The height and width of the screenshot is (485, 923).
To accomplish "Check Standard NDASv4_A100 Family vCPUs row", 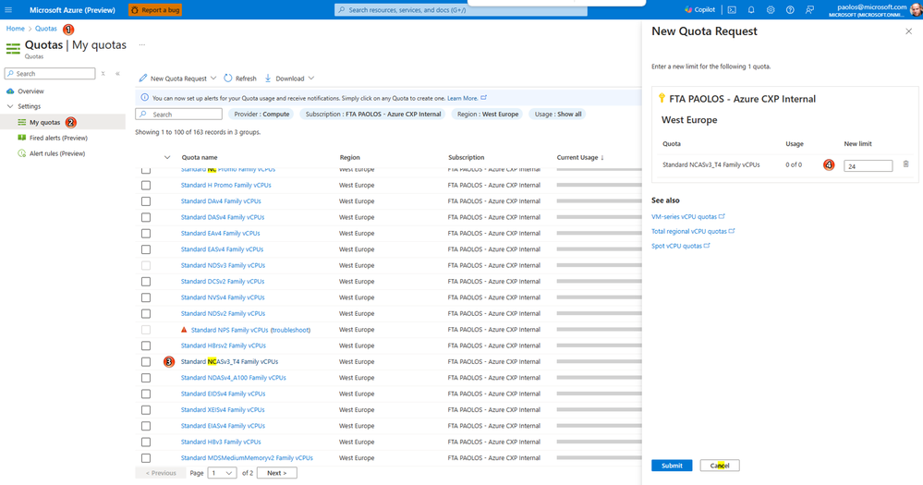I will [x=146, y=378].
